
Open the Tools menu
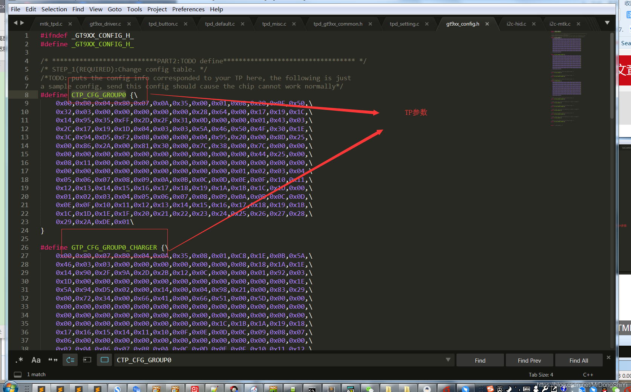coord(135,9)
